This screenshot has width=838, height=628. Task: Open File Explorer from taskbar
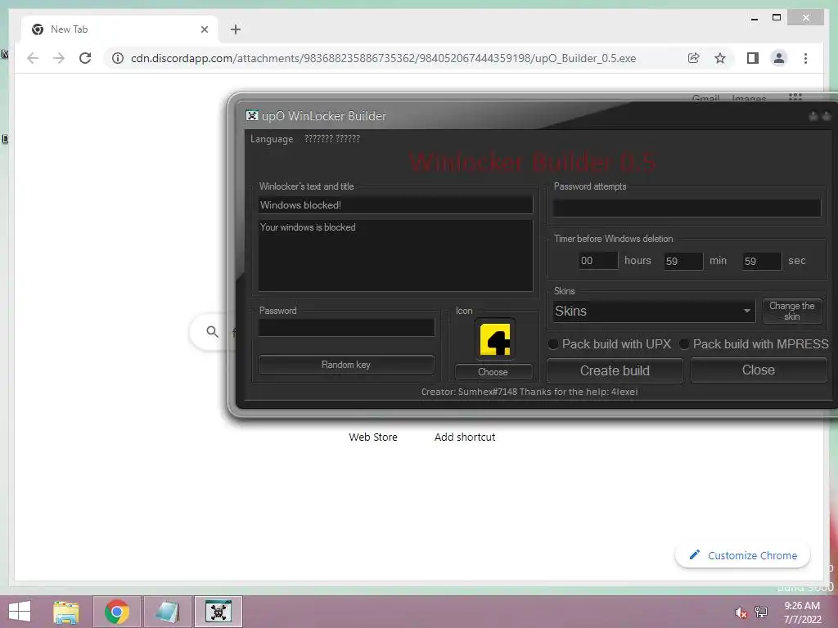[66, 612]
